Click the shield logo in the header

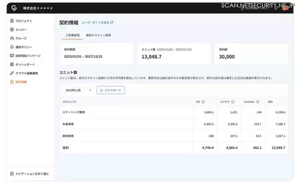(14, 8)
